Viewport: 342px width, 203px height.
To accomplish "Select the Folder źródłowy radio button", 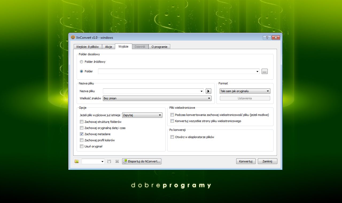I will pos(81,62).
